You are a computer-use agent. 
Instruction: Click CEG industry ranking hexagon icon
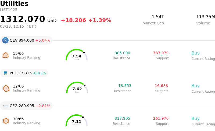6,121
